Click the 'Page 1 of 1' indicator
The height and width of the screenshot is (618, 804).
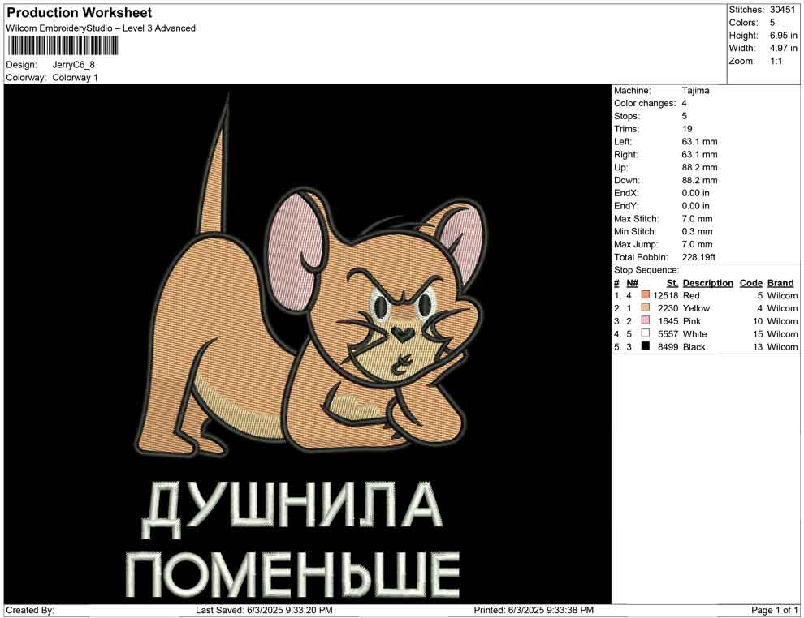coord(775,611)
